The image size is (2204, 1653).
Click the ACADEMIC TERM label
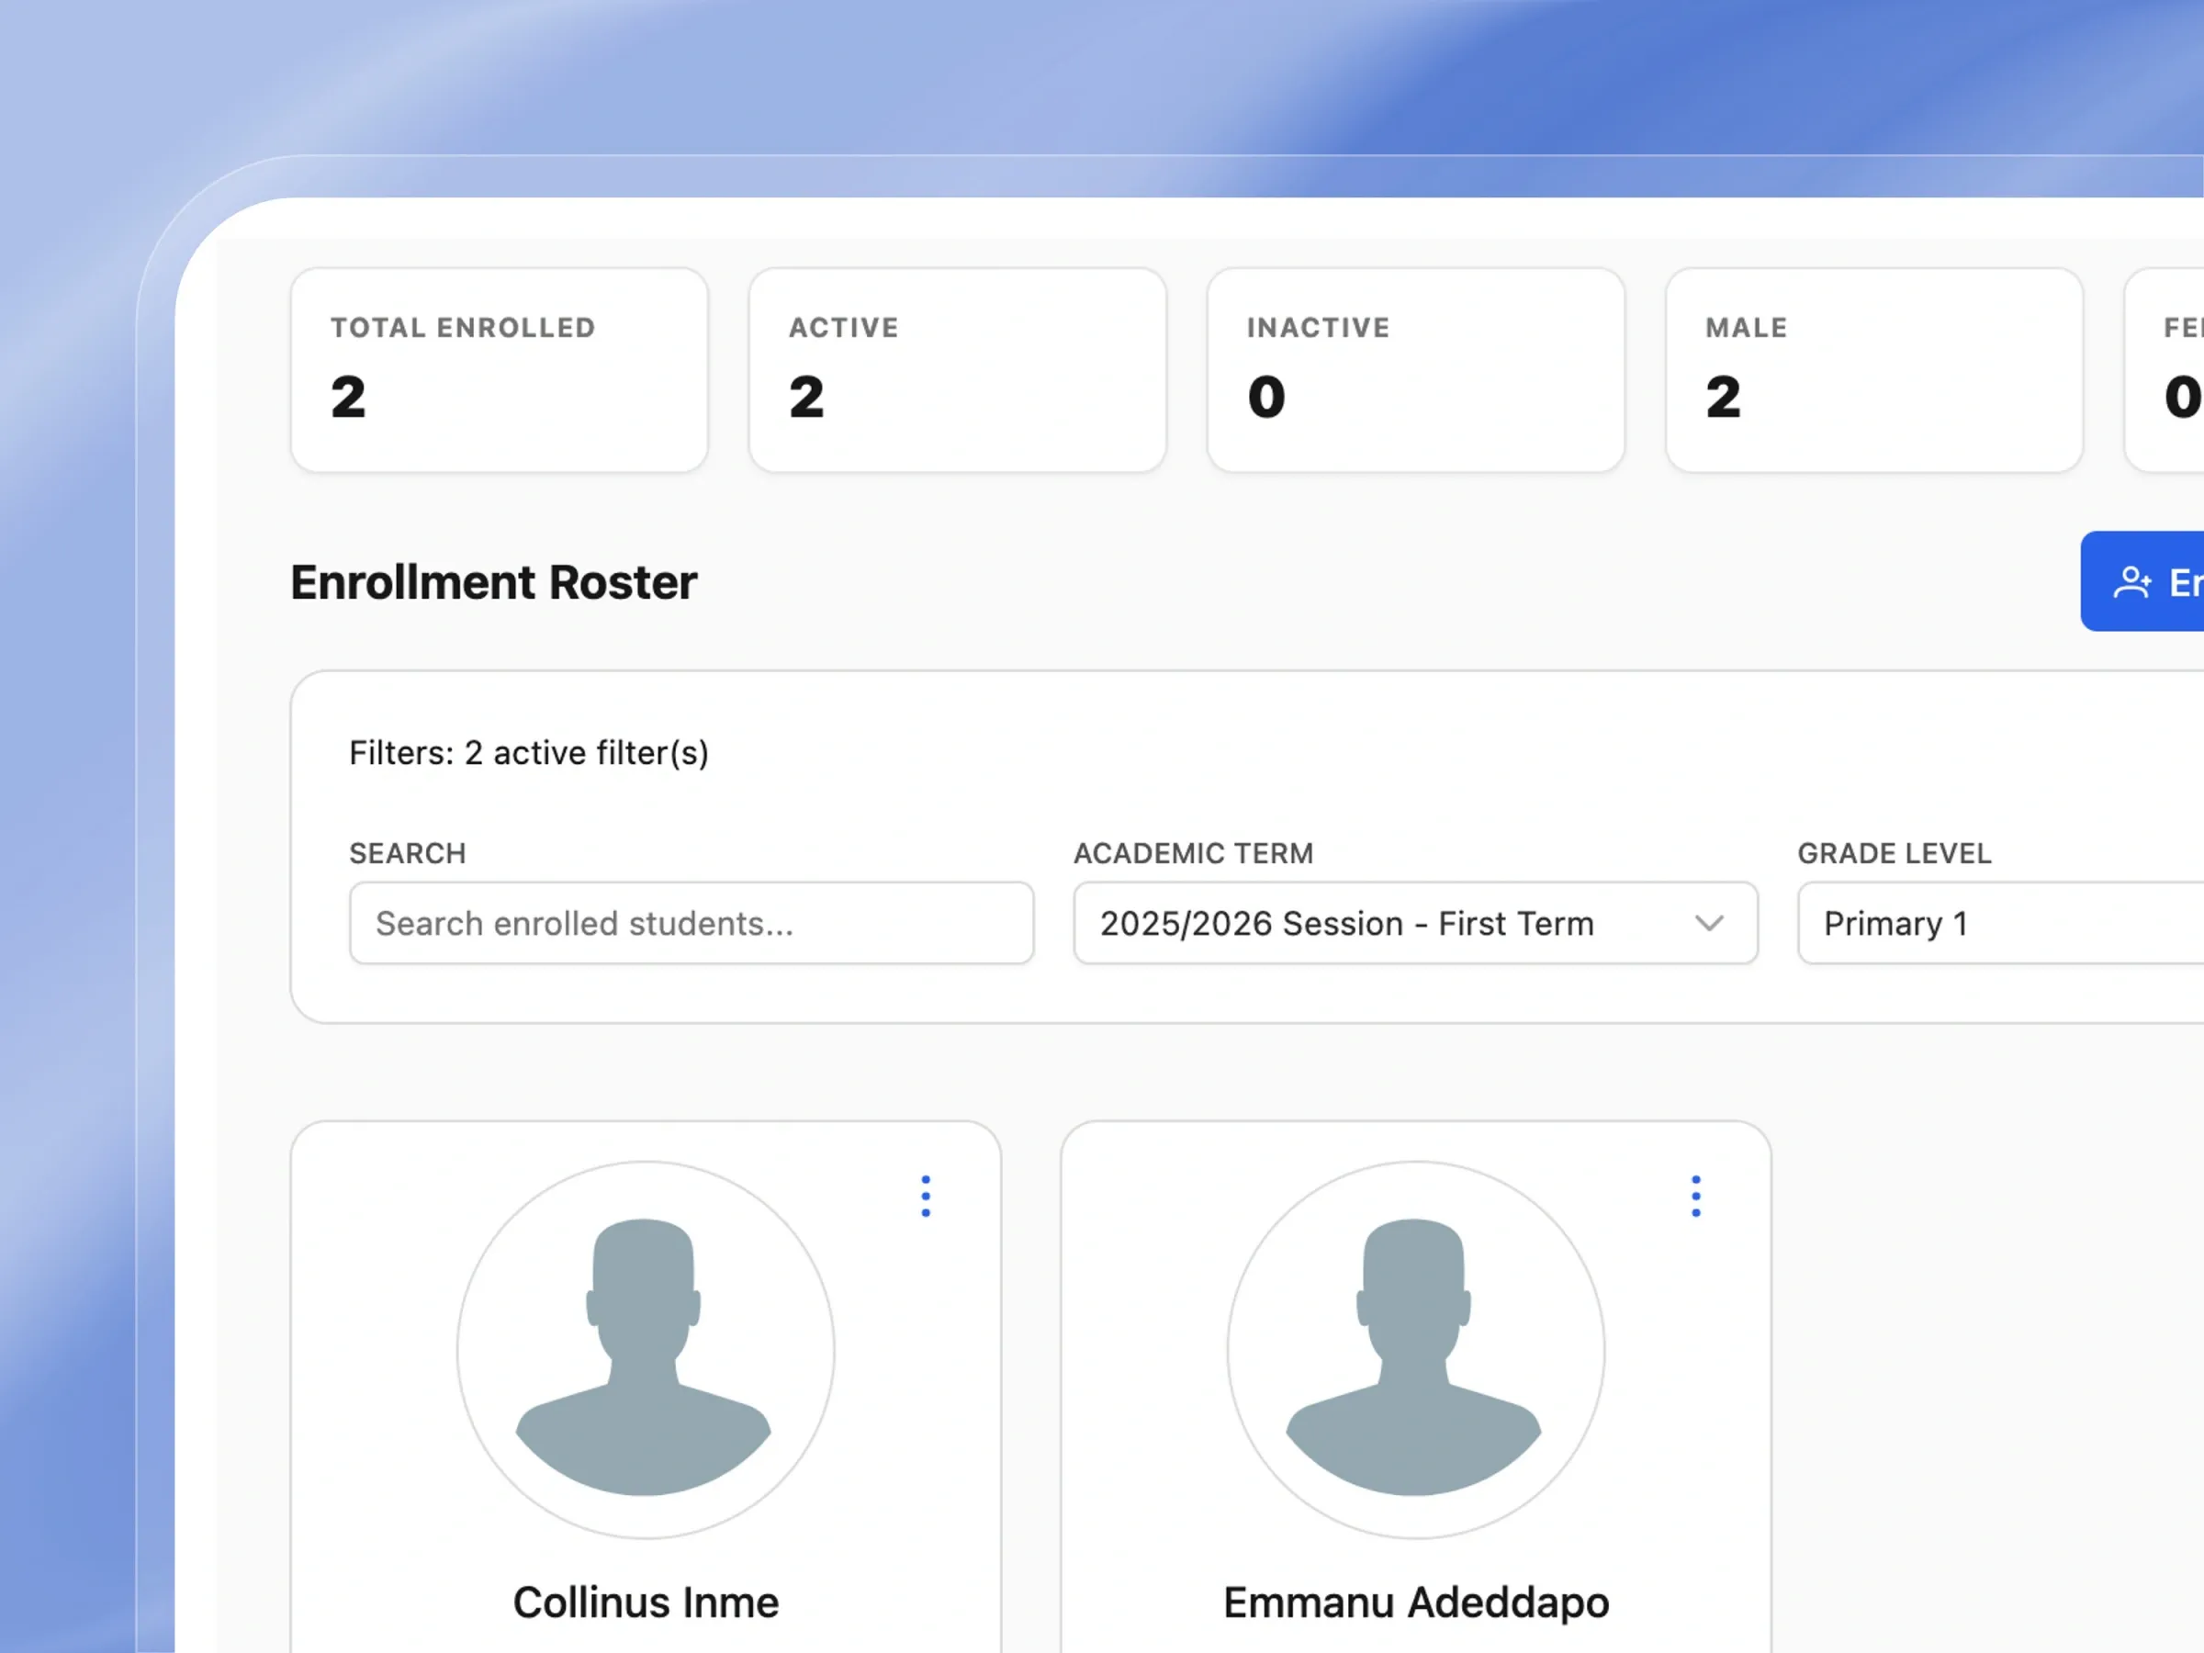(x=1193, y=853)
